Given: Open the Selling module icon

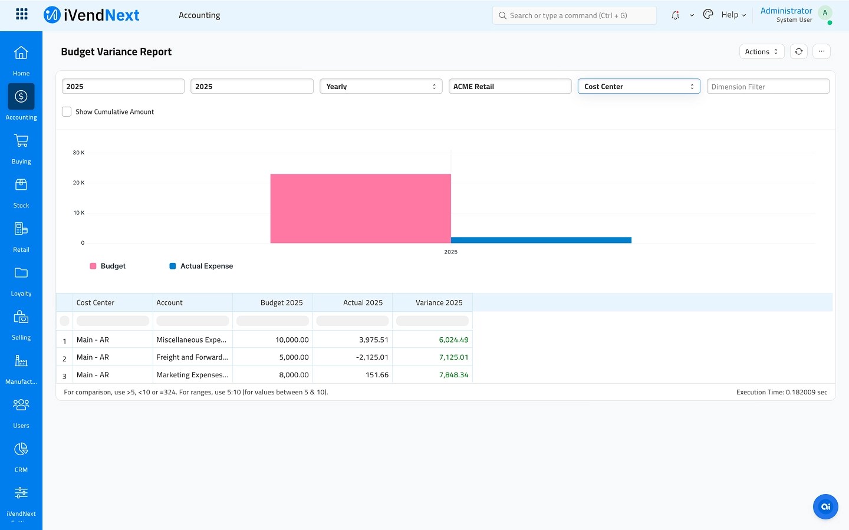Looking at the screenshot, I should (x=21, y=317).
